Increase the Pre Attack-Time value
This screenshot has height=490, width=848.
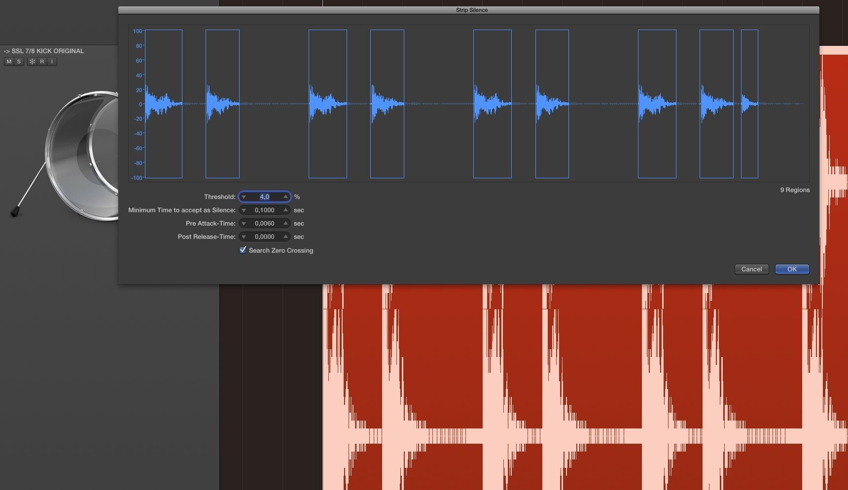[x=285, y=224]
